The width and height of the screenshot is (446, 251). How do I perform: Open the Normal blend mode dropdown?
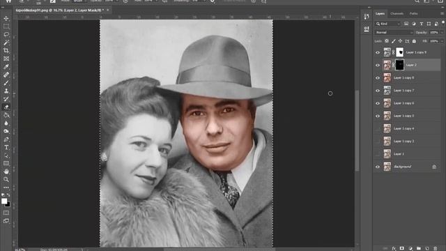[394, 33]
